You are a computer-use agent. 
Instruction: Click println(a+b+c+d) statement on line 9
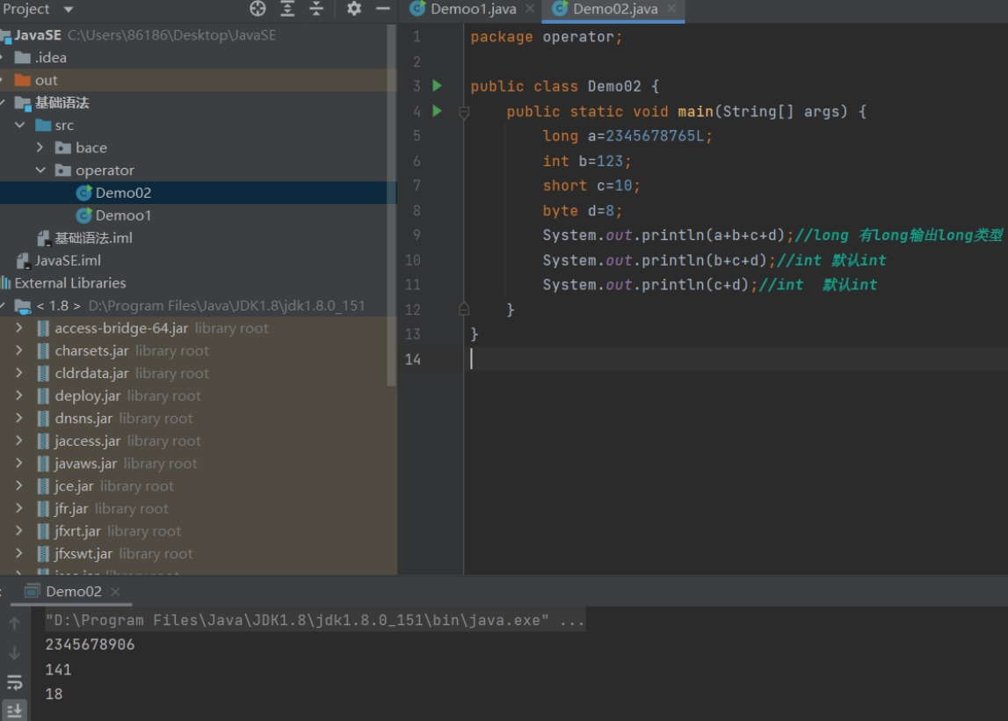(x=668, y=236)
